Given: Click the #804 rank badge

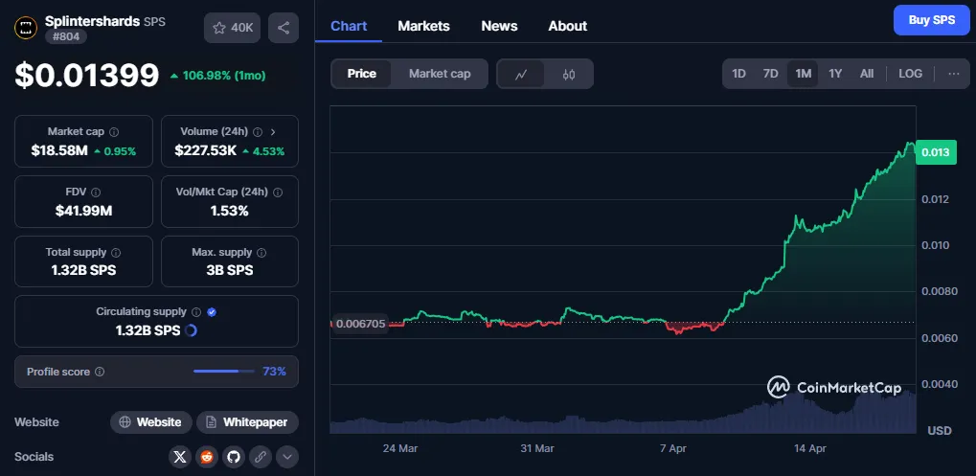Looking at the screenshot, I should 66,36.
